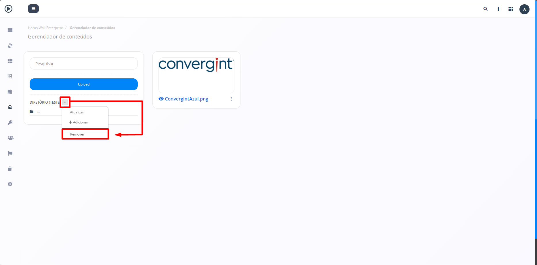Open the apps grid icon in header
The width and height of the screenshot is (537, 265).
click(x=511, y=9)
